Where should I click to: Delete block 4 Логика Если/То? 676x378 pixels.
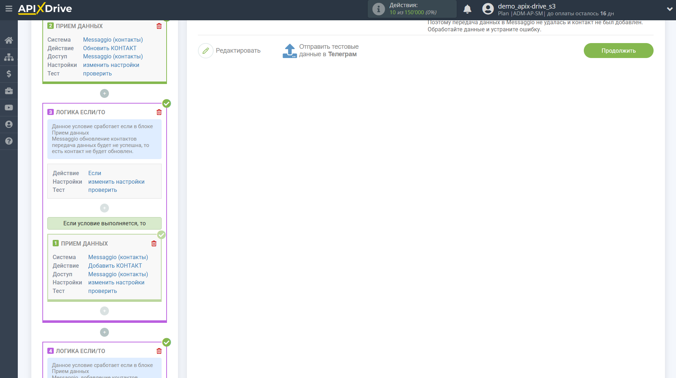click(159, 351)
